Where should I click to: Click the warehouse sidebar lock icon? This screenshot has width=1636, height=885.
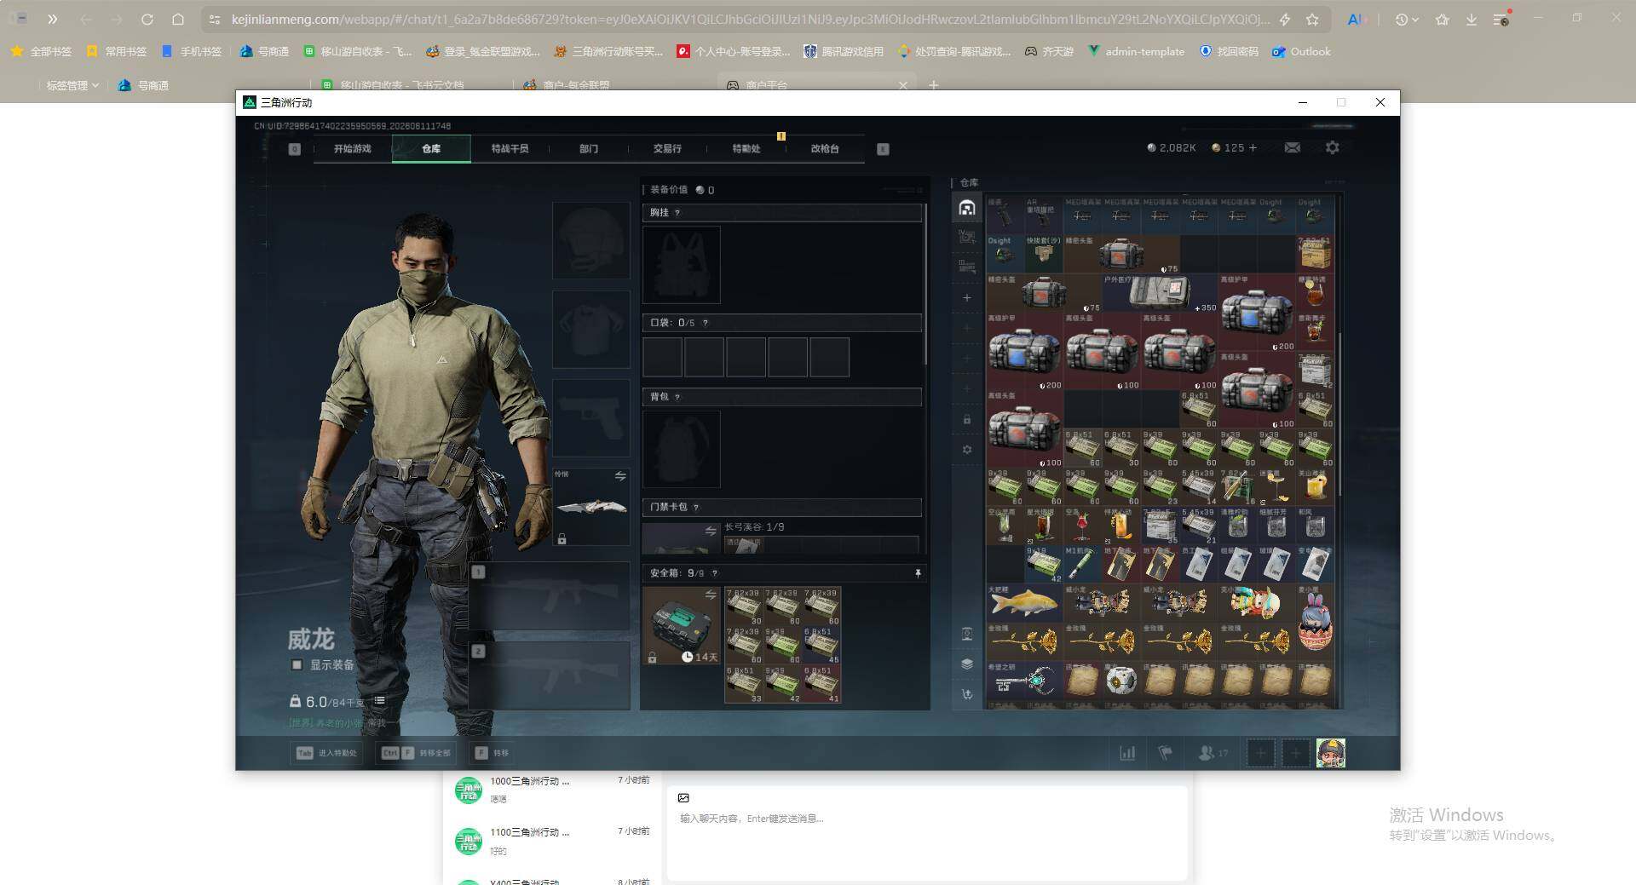(967, 419)
